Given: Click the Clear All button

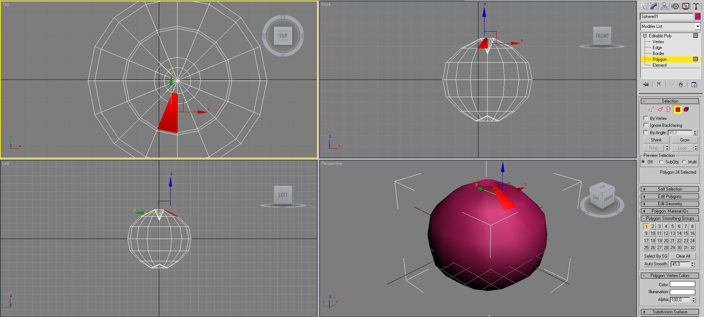Looking at the screenshot, I should (683, 256).
